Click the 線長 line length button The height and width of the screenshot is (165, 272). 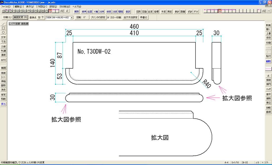[109, 12]
